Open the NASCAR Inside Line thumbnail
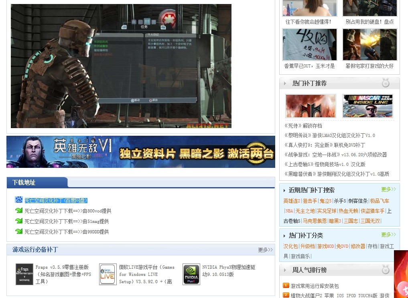Image resolution: width=408 pixels, height=298 pixels. tap(367, 106)
